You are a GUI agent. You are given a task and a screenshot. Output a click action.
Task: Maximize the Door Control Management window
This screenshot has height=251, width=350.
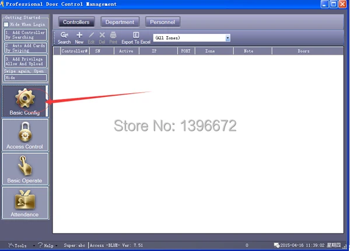(x=334, y=4)
